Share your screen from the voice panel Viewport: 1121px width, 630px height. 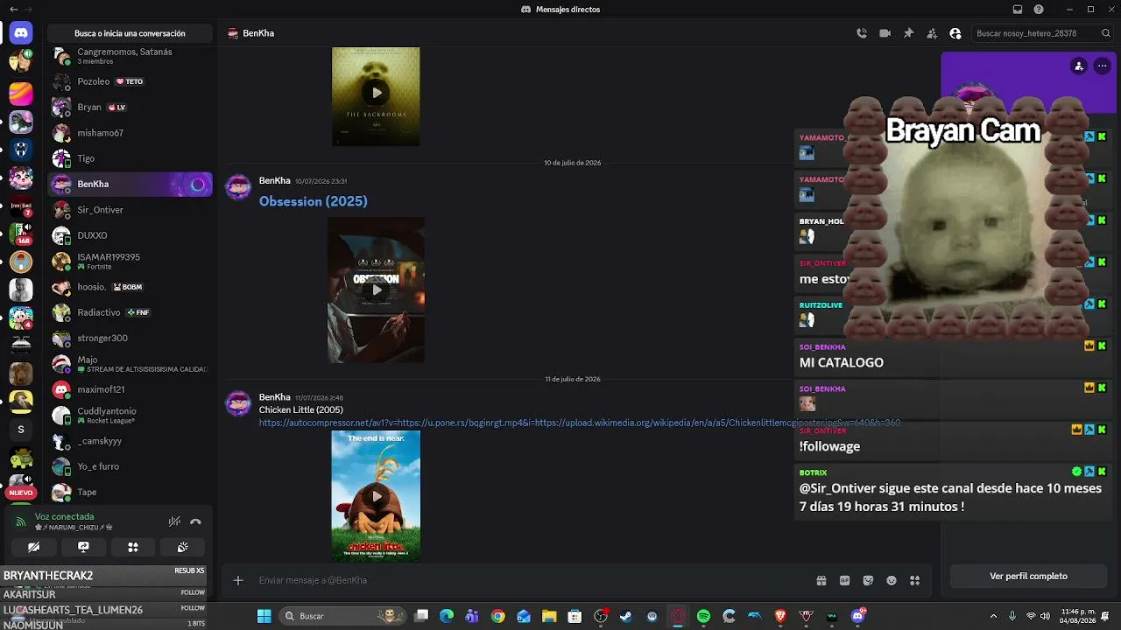83,547
